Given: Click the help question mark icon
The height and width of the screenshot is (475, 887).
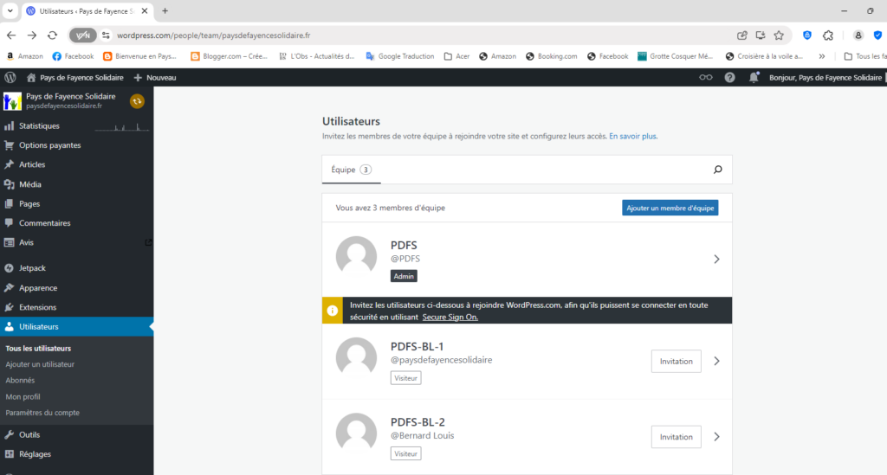Looking at the screenshot, I should (x=730, y=77).
